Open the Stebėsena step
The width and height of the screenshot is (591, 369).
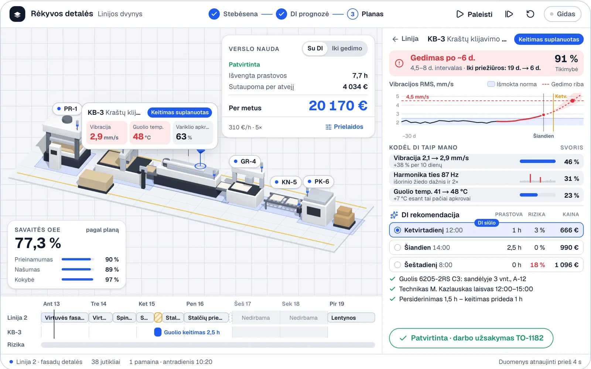[233, 14]
